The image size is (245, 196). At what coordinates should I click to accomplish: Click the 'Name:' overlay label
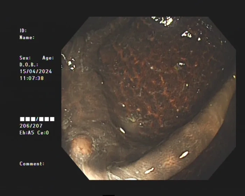pyautogui.click(x=27, y=37)
